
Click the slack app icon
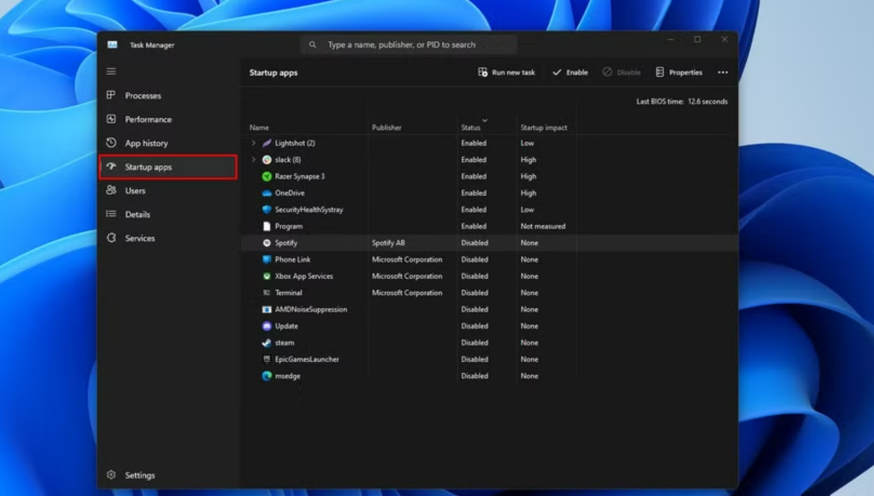tap(266, 160)
